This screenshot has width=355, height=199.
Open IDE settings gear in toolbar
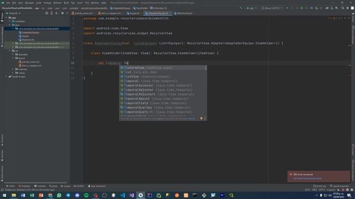tap(348, 8)
